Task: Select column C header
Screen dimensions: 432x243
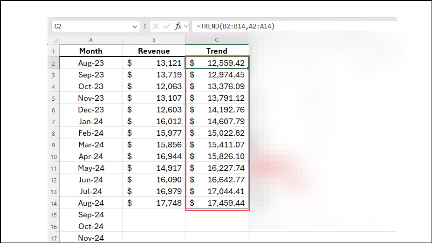Action: (x=217, y=40)
